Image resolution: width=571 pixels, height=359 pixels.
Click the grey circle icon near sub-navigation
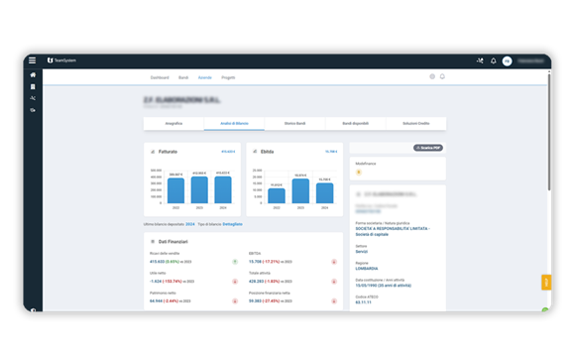(432, 76)
